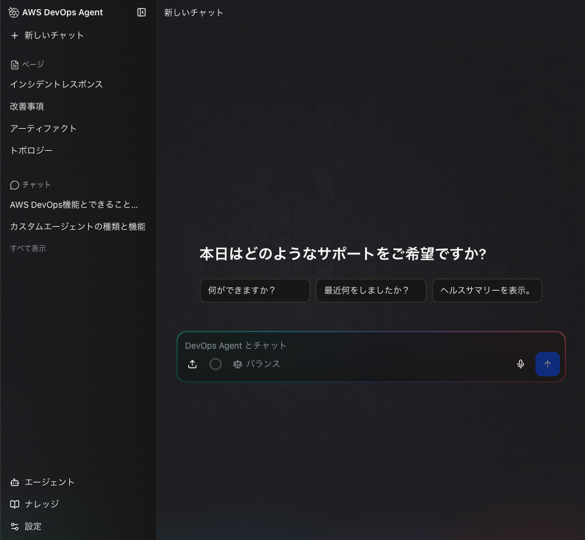Click the microphone voice input icon

pyautogui.click(x=521, y=364)
